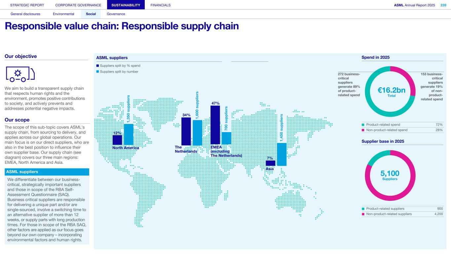
Task: Click the Social sub-tab
Action: [x=91, y=14]
